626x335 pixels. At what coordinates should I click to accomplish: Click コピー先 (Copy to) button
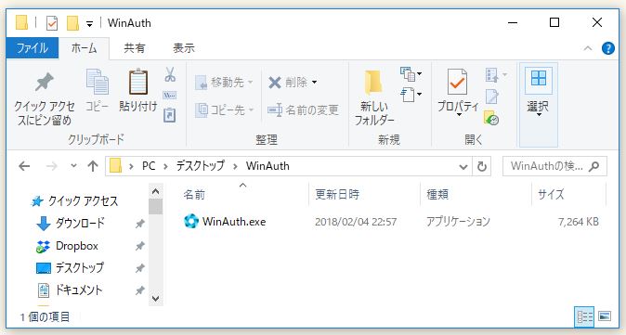coord(224,110)
